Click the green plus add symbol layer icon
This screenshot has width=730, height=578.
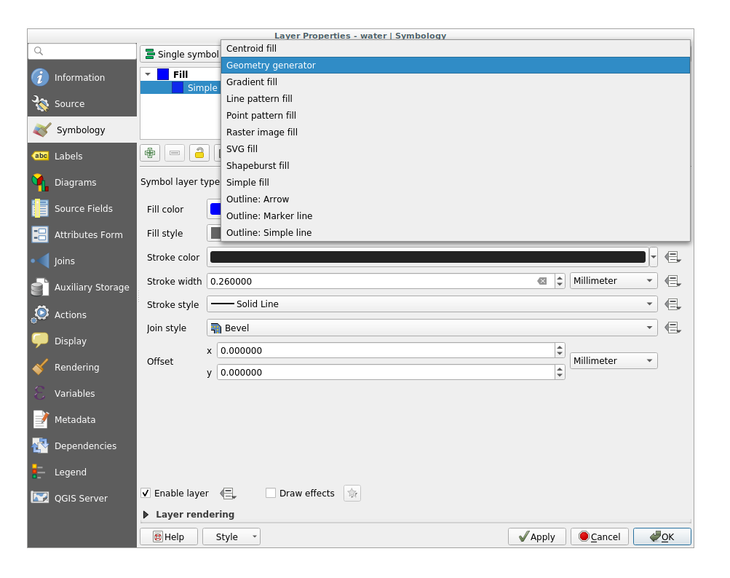click(150, 153)
